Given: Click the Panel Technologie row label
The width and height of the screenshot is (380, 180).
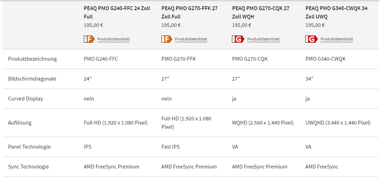Looking at the screenshot, I should coord(29,147).
